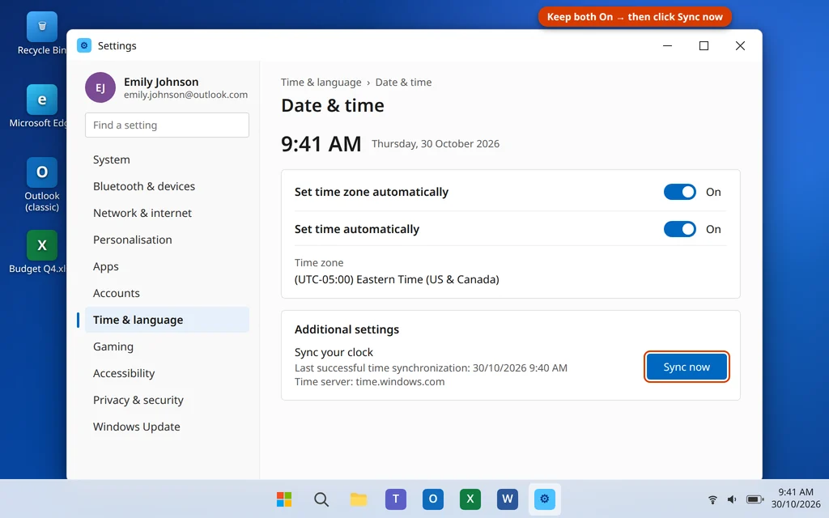Image resolution: width=829 pixels, height=518 pixels.
Task: Select Time & language in the sidebar
Action: click(x=167, y=320)
